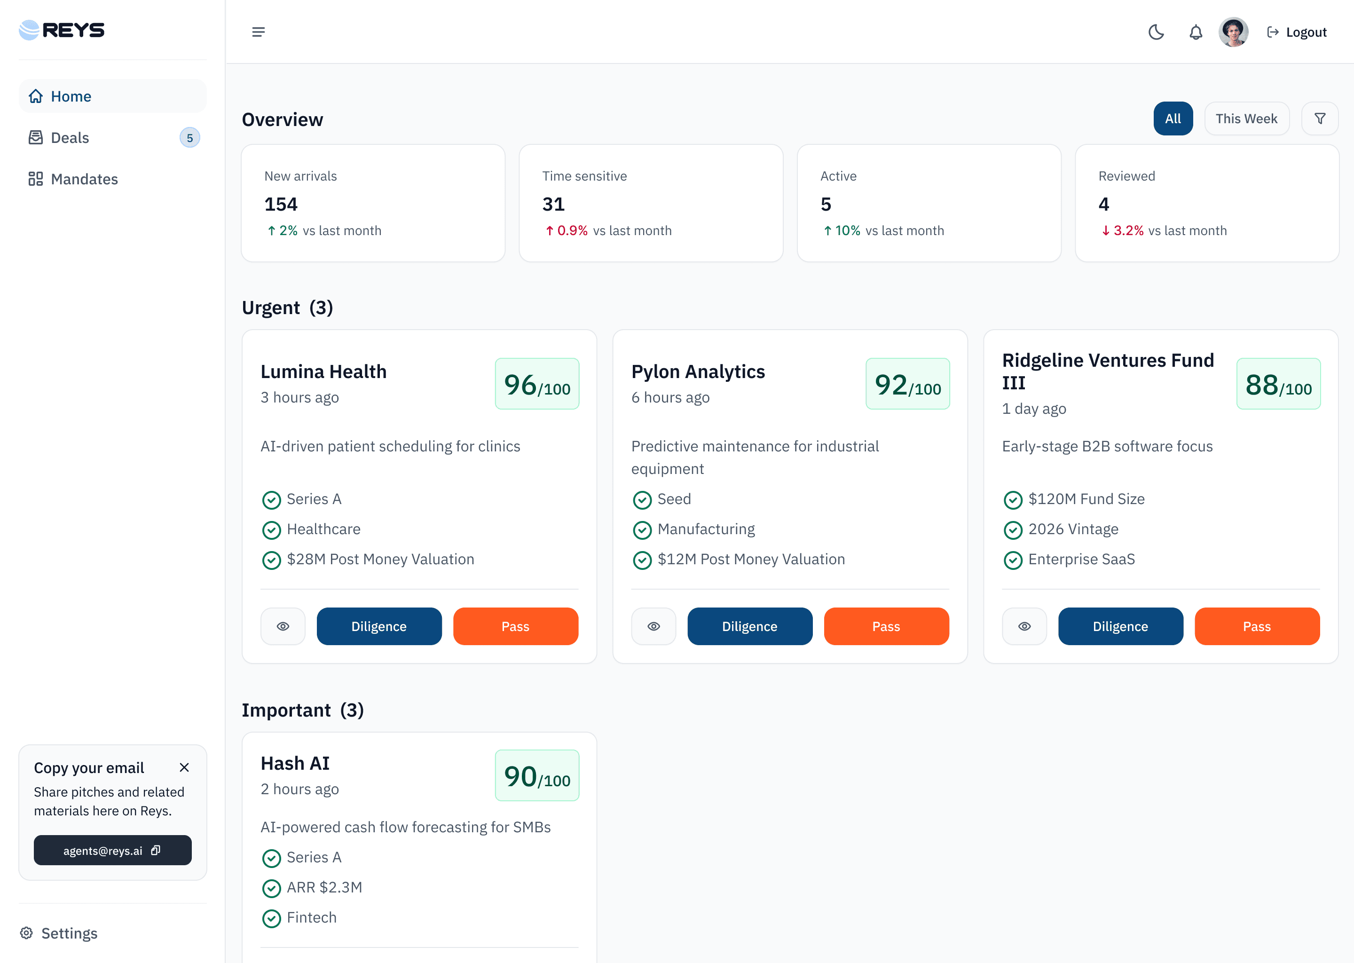Pass on Pylon Analytics
1354x963 pixels.
tap(886, 626)
